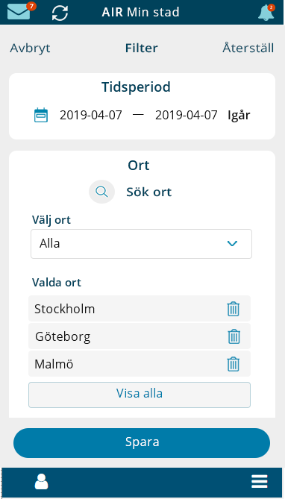285x499 pixels.
Task: Click the Visa alla button
Action: coord(140,395)
